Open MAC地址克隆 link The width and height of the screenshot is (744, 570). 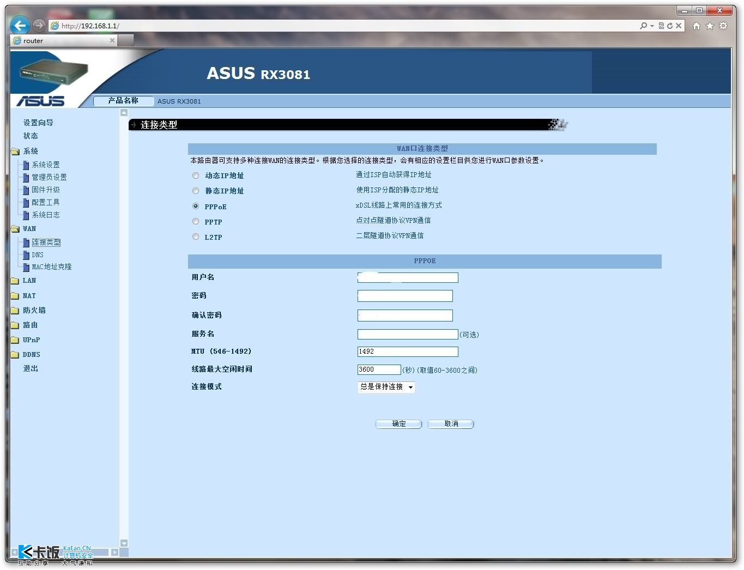pyautogui.click(x=52, y=266)
